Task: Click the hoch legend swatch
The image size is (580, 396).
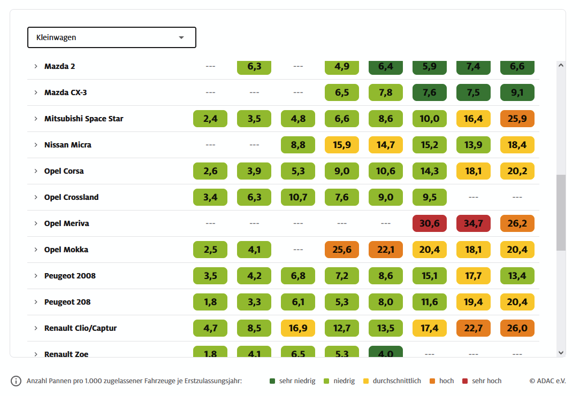Action: click(432, 381)
